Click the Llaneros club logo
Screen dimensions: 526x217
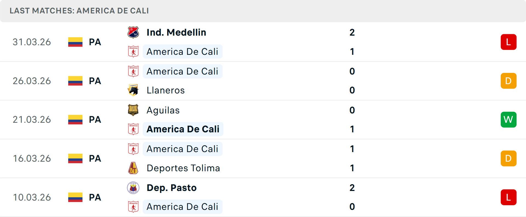tap(133, 90)
